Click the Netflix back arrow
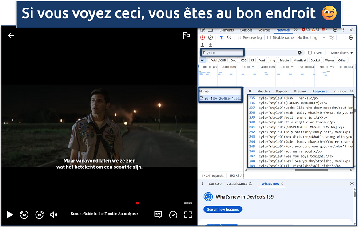 [x=11, y=36]
